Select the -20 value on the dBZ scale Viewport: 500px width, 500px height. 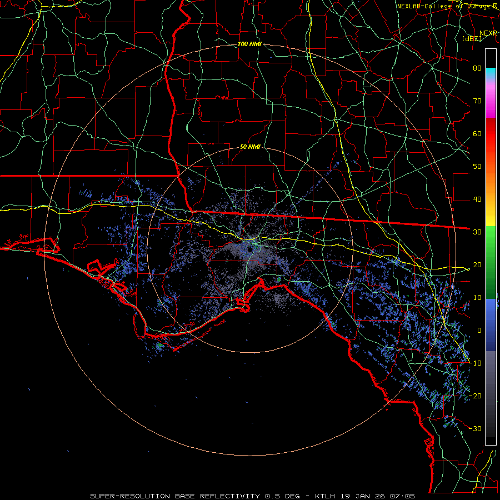coord(475,396)
